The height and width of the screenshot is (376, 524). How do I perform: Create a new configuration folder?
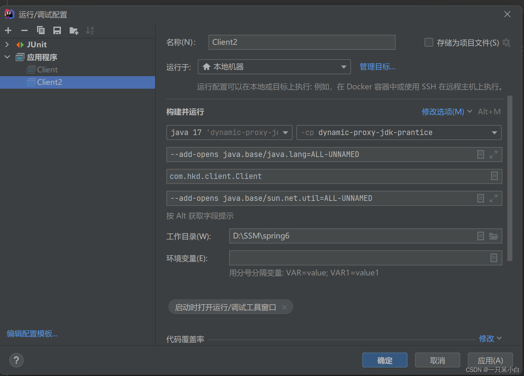74,30
